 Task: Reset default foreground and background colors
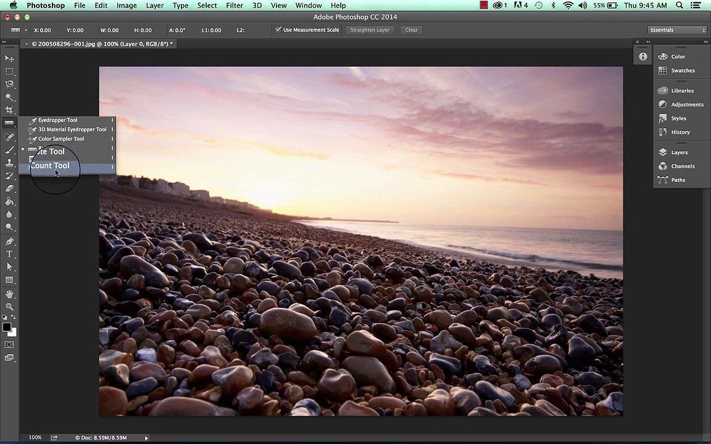pos(4,317)
